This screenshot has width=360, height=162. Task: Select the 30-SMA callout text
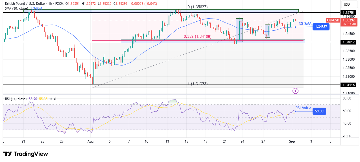[x=305, y=24]
